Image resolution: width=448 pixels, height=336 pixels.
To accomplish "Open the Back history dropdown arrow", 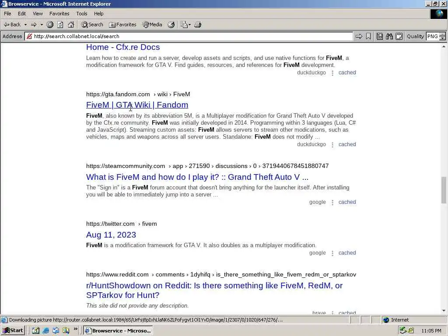I will [25, 24].
